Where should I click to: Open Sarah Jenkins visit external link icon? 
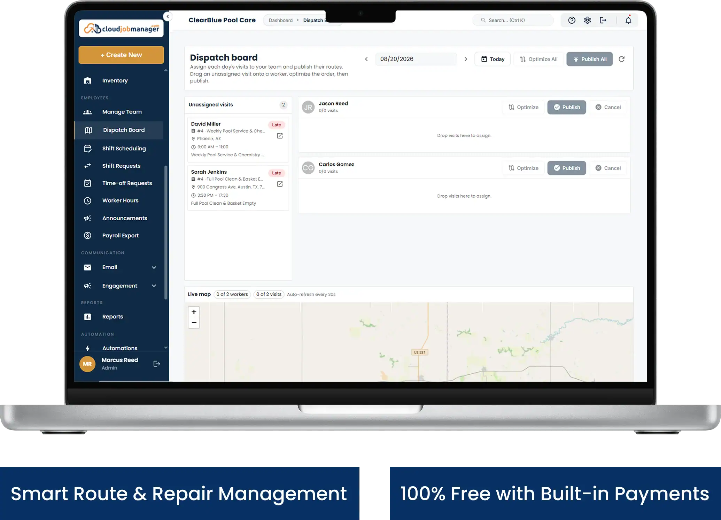click(x=280, y=184)
